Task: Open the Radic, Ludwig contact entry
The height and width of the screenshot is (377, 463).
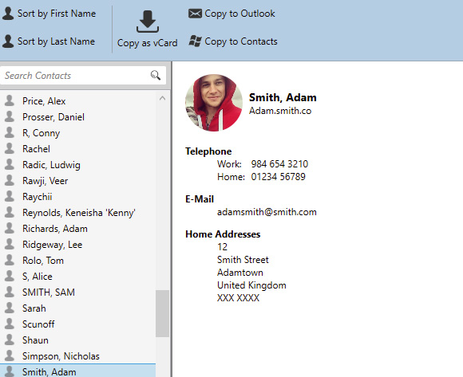Action: [x=78, y=165]
